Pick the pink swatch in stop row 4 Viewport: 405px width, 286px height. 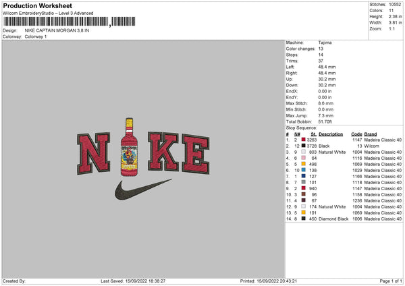(x=304, y=158)
